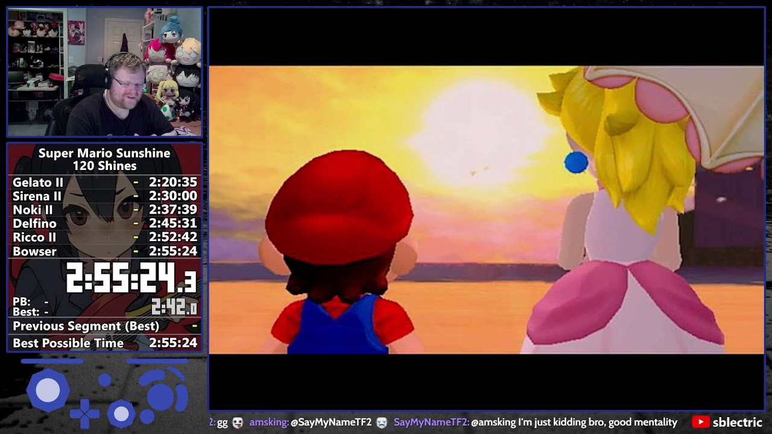Select the 'Bowser' split name
Viewport: 772px width, 434px height.
coord(34,251)
